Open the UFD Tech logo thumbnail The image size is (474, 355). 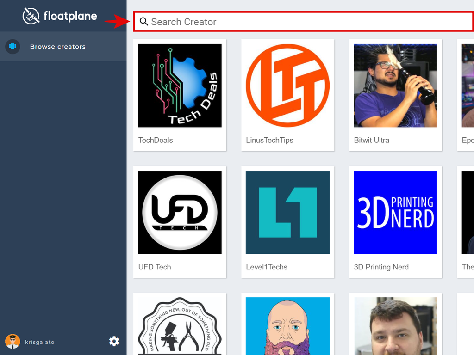pyautogui.click(x=180, y=213)
